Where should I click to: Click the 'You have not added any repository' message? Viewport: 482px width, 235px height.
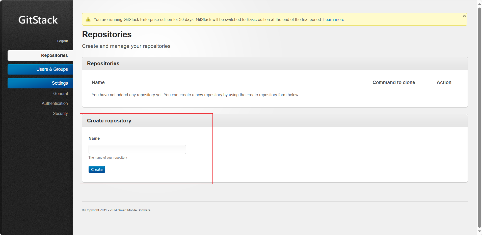click(x=195, y=95)
